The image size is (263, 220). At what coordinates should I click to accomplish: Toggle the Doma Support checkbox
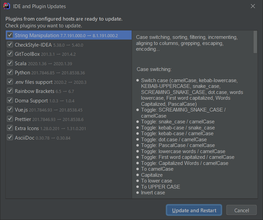coord(10,100)
